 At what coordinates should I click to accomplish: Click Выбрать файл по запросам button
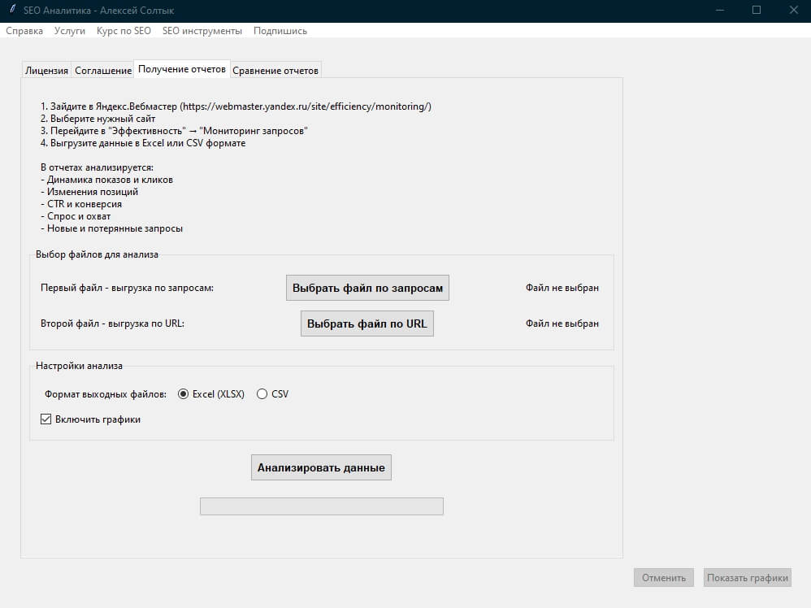pyautogui.click(x=367, y=288)
